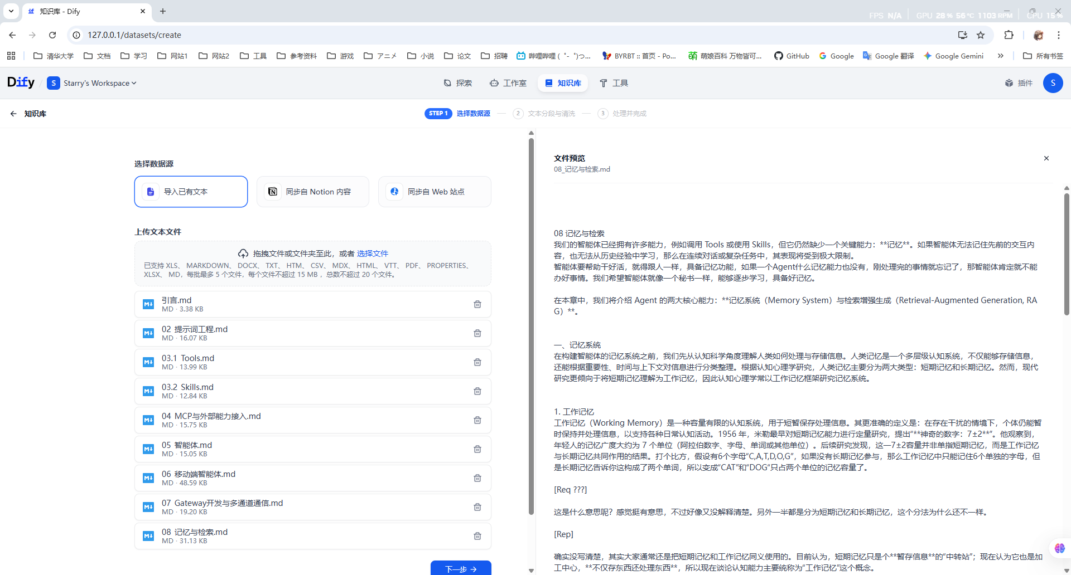Click the Dify logo

[x=21, y=82]
